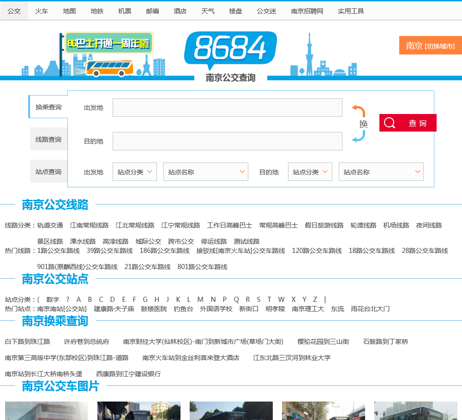Open 江南常规线路 category link

click(x=89, y=226)
